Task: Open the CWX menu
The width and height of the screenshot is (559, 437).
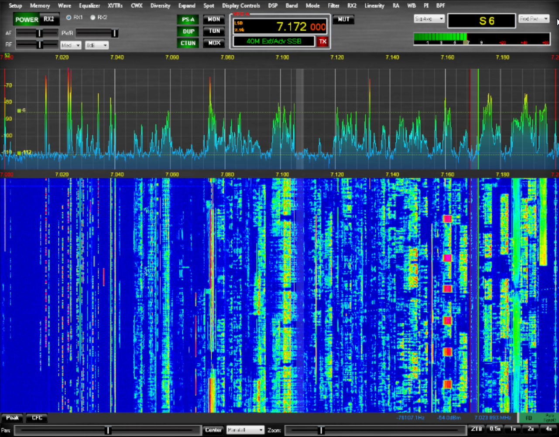Action: coord(137,6)
